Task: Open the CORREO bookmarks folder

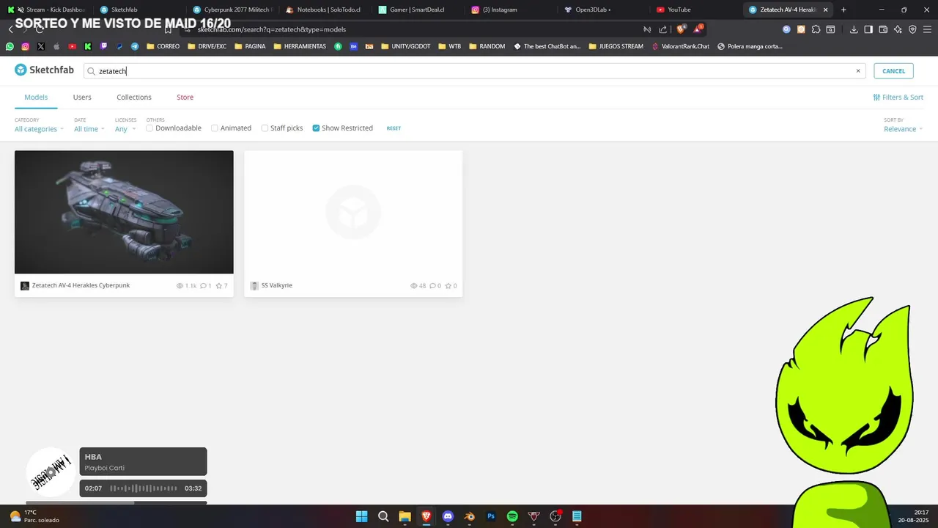Action: coord(163,46)
